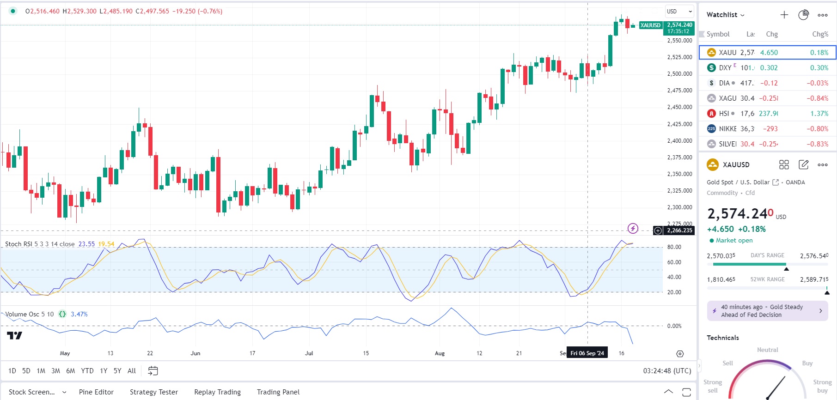Collapse the right sidebar with the edge handle

[x=699, y=366]
